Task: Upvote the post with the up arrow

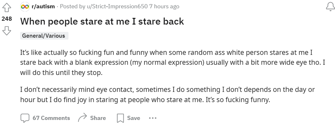Action: [7, 7]
